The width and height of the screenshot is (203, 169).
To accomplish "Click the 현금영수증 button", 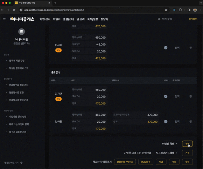I will click(x=146, y=162).
